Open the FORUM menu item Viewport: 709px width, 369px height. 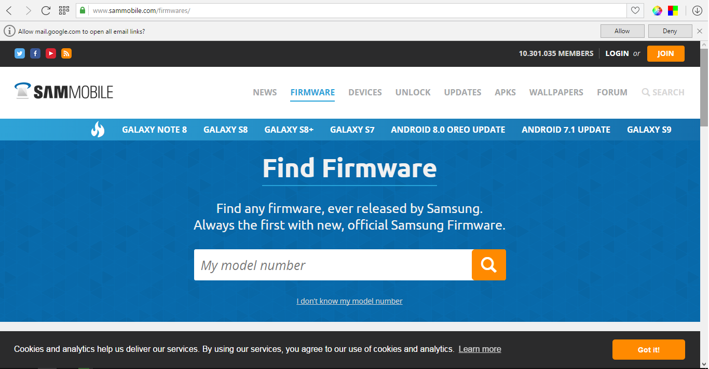point(612,92)
